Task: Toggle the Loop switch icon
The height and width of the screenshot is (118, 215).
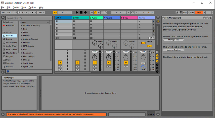Action: [133, 12]
